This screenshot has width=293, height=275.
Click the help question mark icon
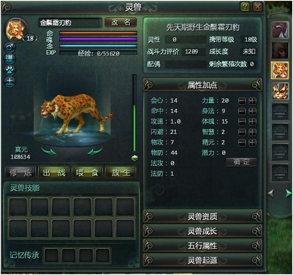point(245,7)
